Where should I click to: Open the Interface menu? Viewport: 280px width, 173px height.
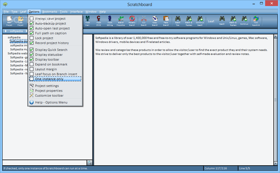76,12
